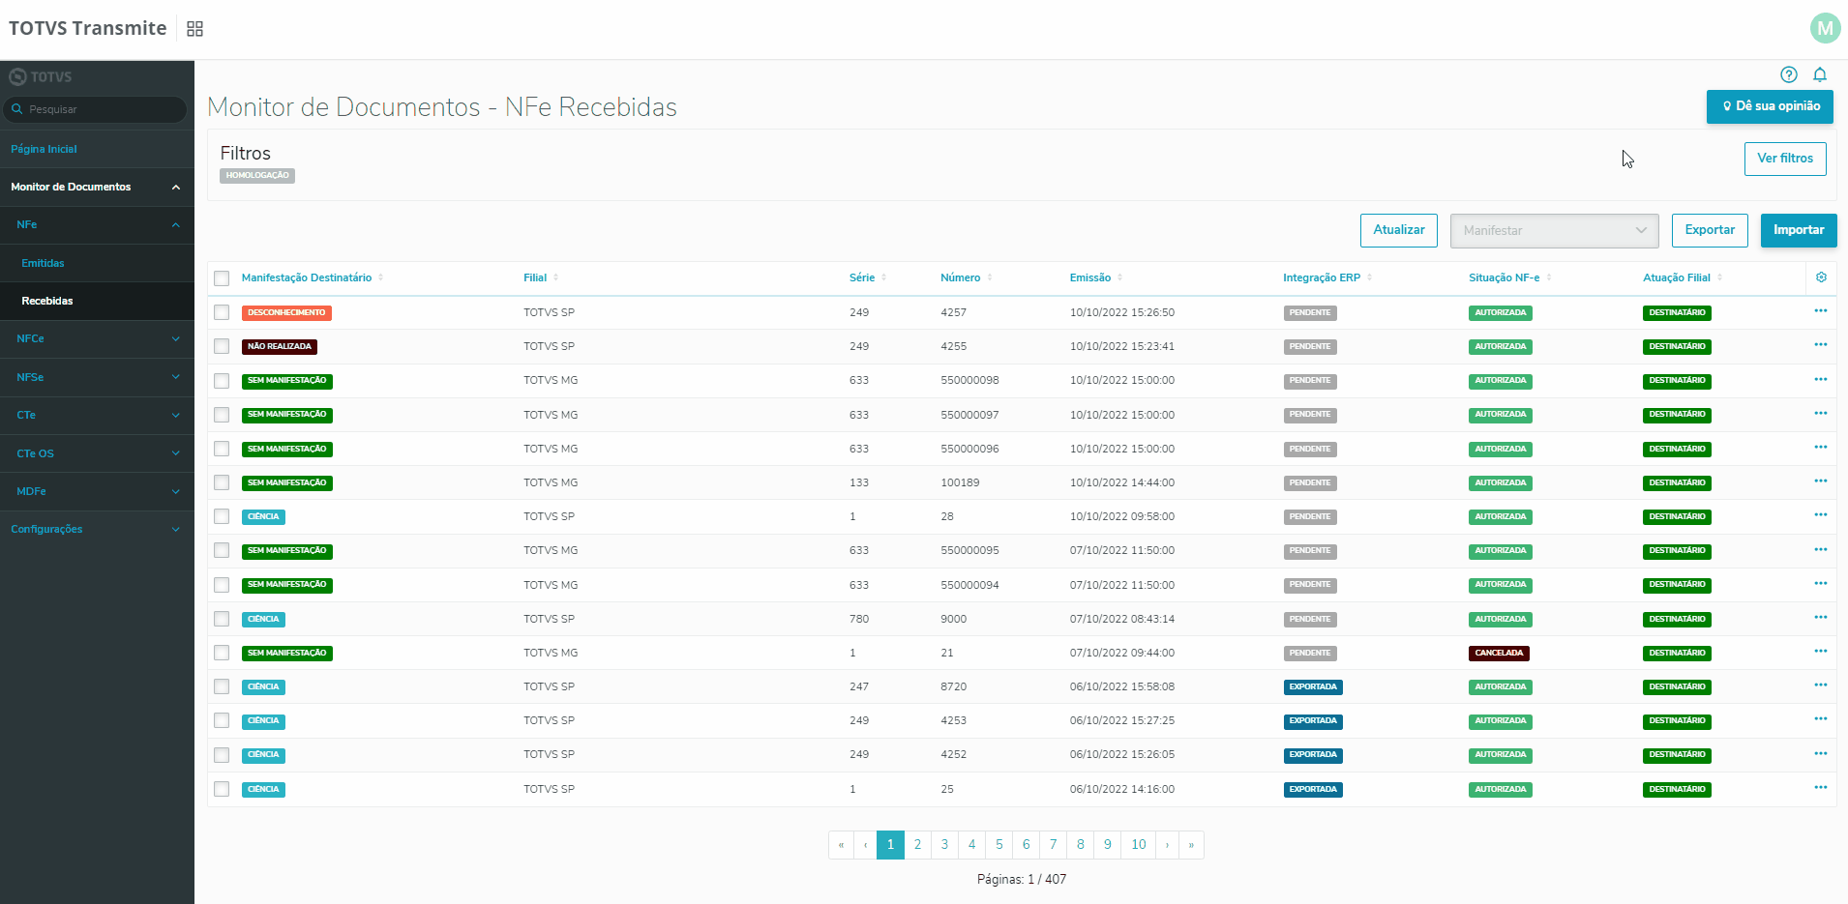Screen dimensions: 1848x904
Task: Open row actions for Número 28
Action: (x=1821, y=515)
